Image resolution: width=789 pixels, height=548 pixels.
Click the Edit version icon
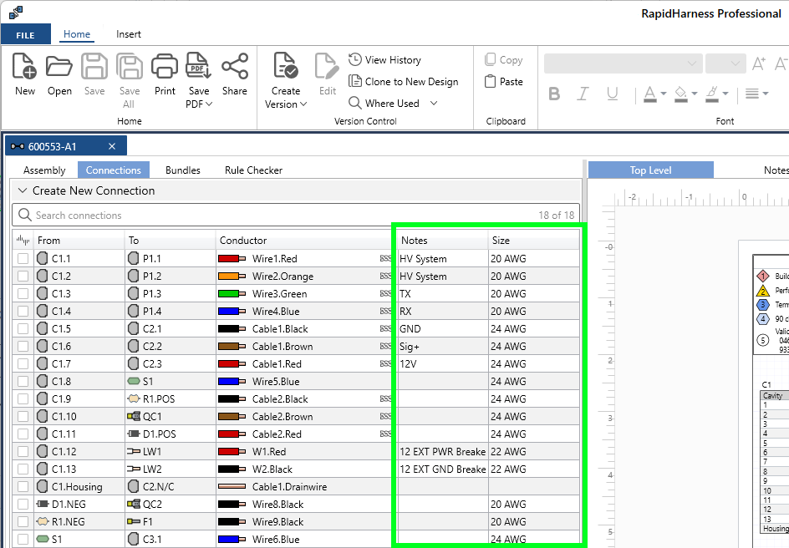327,66
